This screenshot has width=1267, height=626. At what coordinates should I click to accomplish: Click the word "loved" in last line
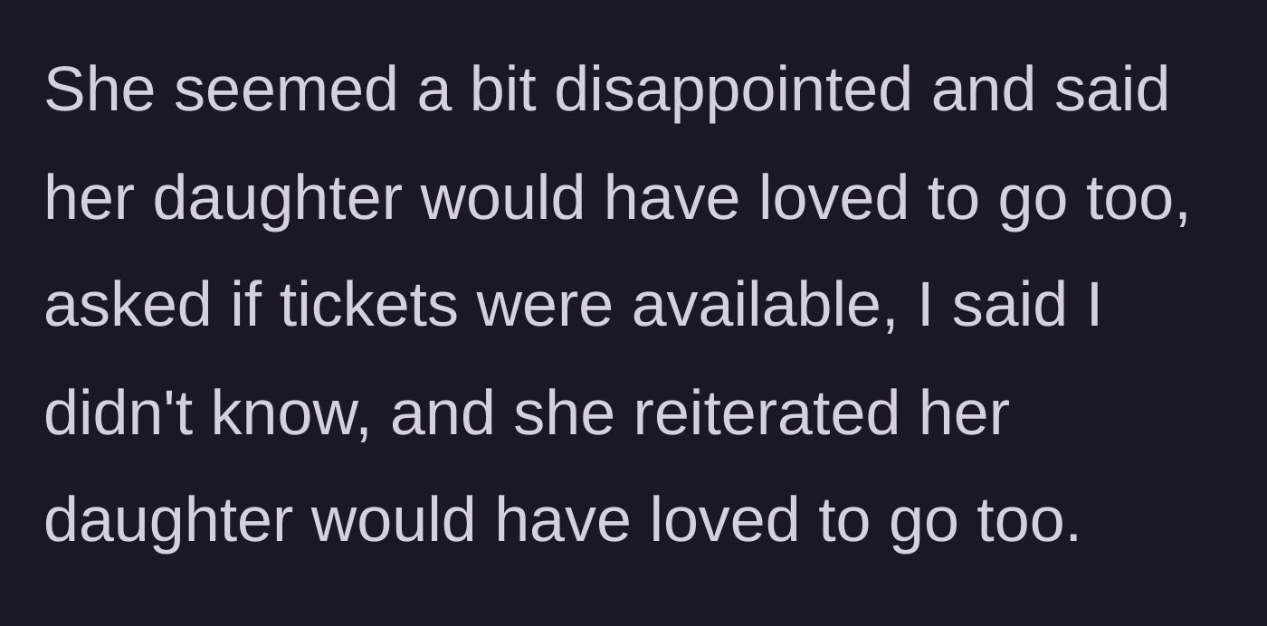click(x=724, y=520)
